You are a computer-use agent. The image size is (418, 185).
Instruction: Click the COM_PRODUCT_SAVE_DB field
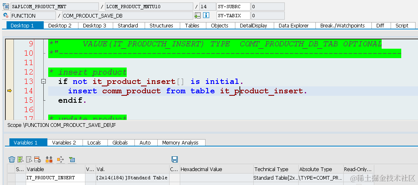pyautogui.click(x=127, y=16)
